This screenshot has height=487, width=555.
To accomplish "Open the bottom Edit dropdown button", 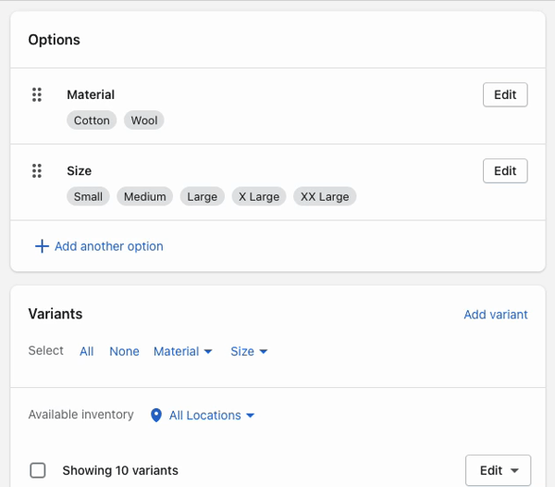I will tap(498, 470).
